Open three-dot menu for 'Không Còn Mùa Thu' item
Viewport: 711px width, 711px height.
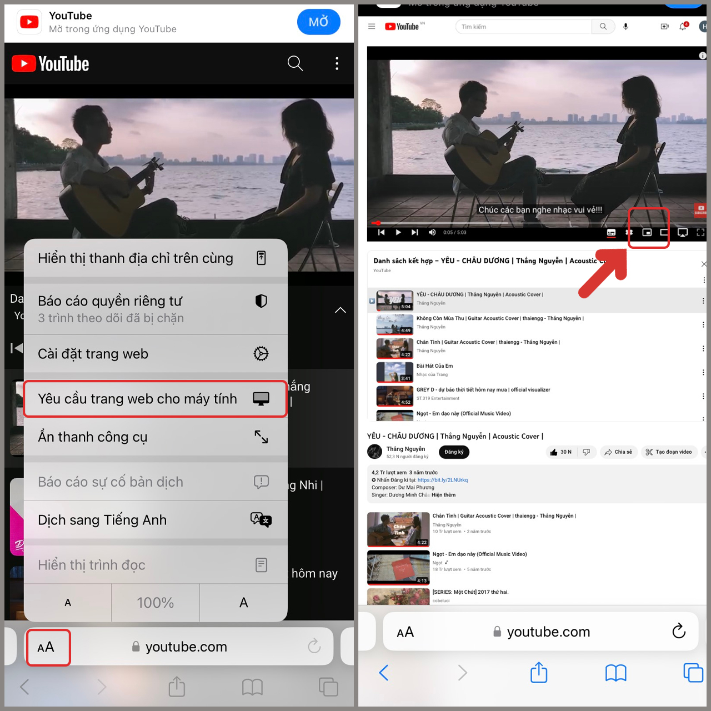point(703,324)
